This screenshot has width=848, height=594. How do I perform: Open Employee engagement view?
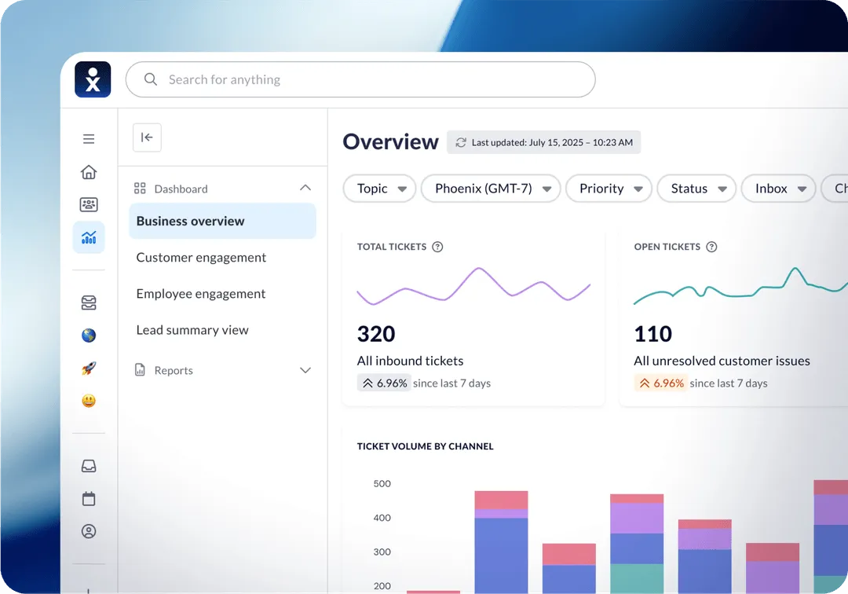tap(201, 294)
